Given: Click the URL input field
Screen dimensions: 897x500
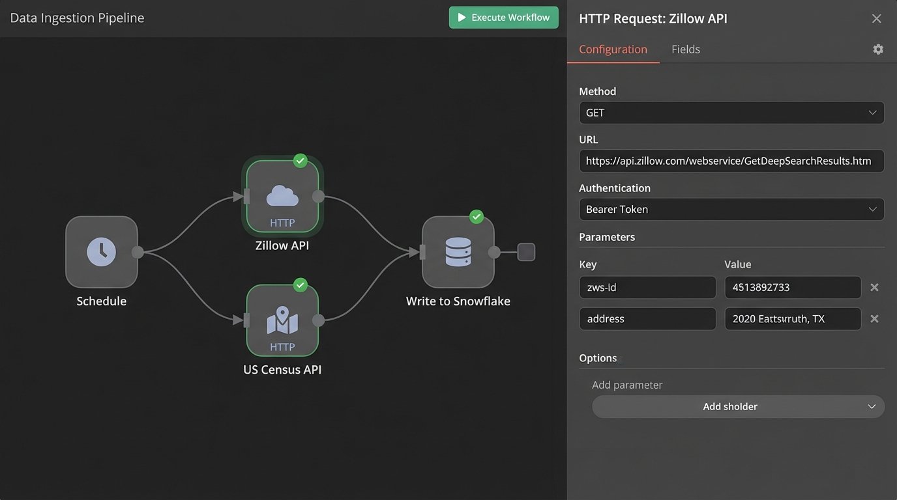Looking at the screenshot, I should (x=731, y=161).
